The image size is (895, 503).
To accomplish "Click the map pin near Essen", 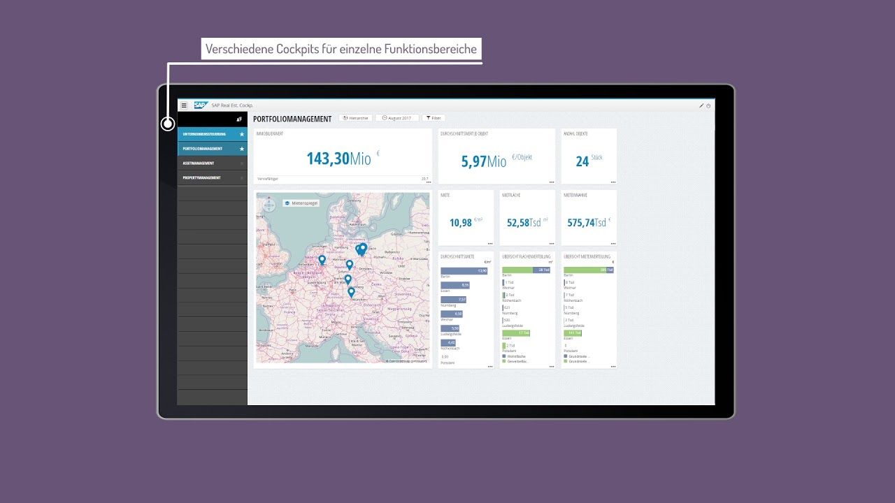I will click(x=322, y=260).
